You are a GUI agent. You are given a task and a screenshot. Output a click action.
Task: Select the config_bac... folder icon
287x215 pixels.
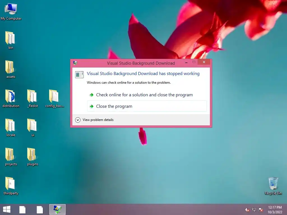click(54, 99)
